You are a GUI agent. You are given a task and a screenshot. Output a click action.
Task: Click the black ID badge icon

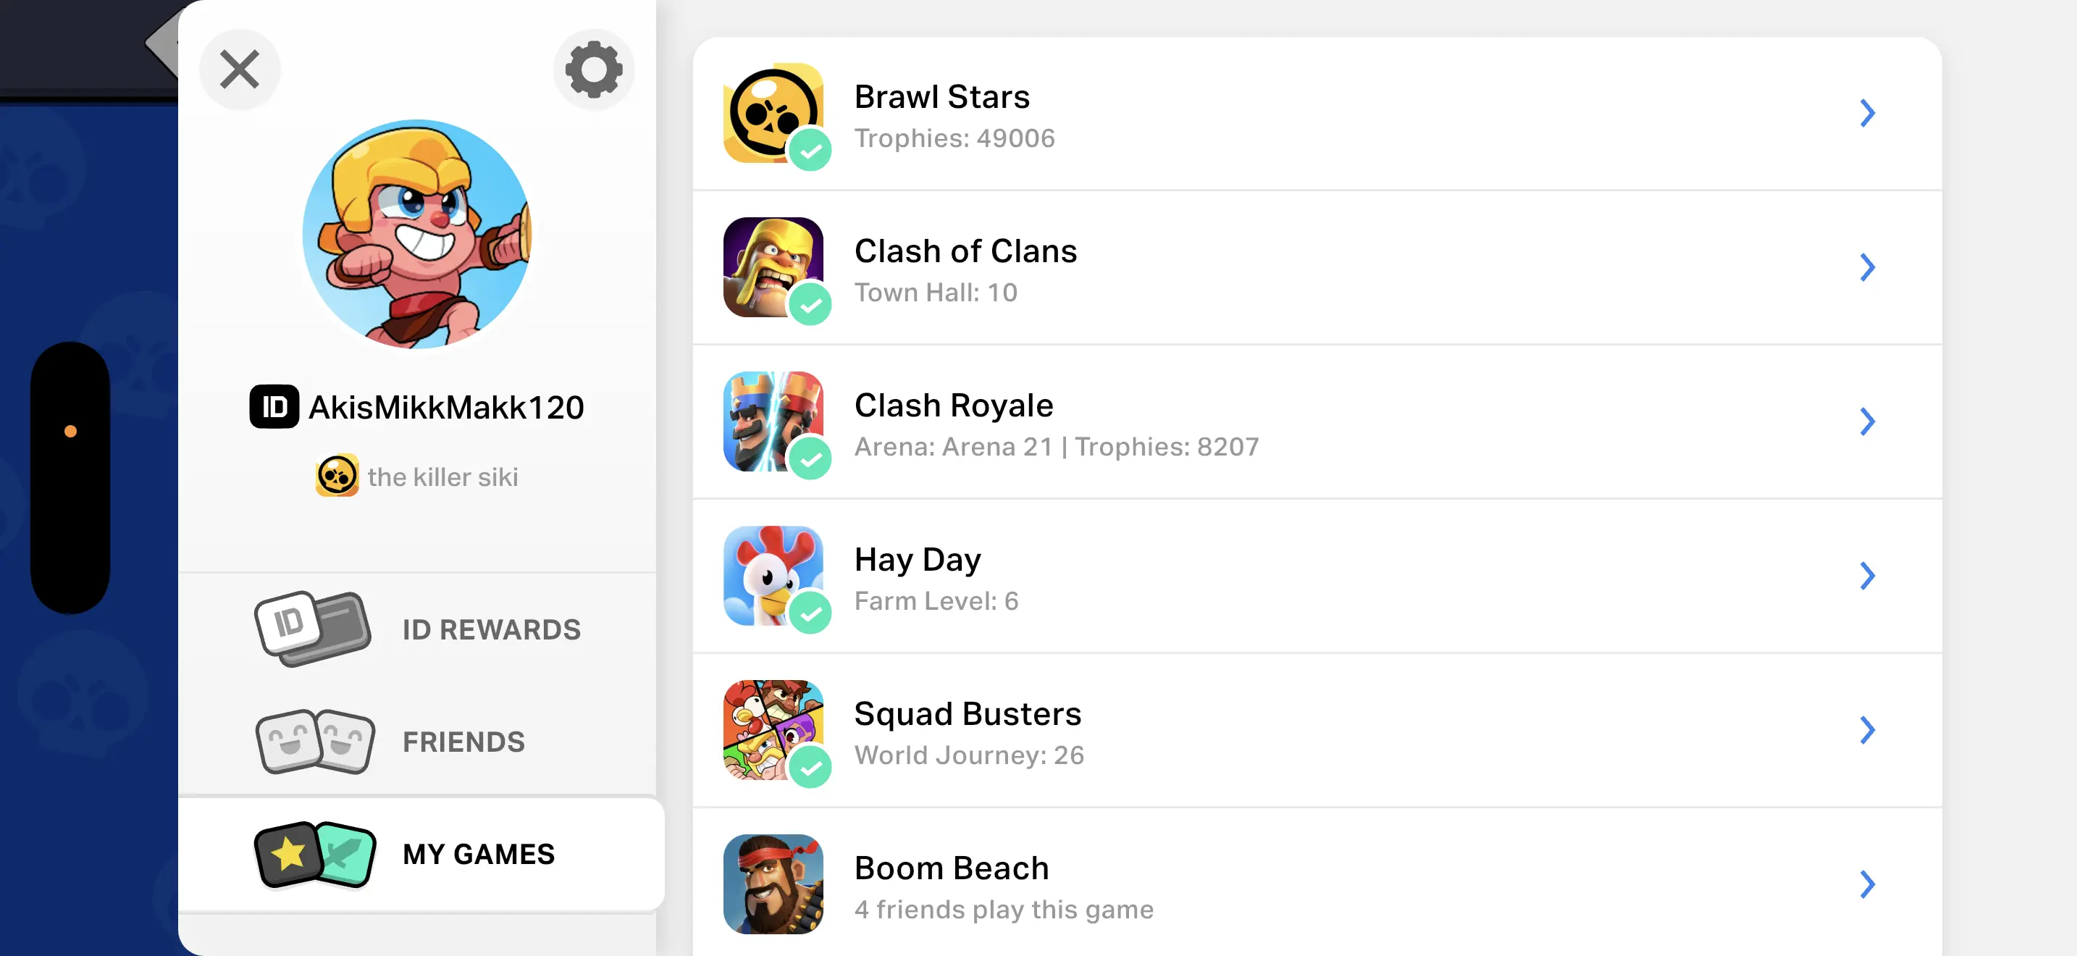(x=274, y=406)
